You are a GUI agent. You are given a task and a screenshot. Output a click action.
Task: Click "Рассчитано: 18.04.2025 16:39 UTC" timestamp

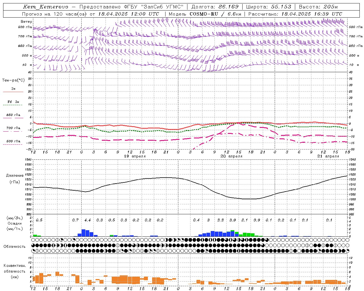click(x=295, y=14)
